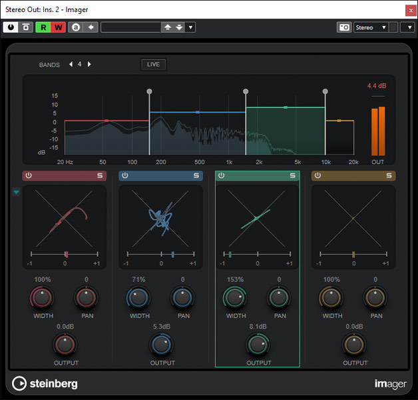
Task: Decrease number of bands with left arrow
Action: pos(71,65)
